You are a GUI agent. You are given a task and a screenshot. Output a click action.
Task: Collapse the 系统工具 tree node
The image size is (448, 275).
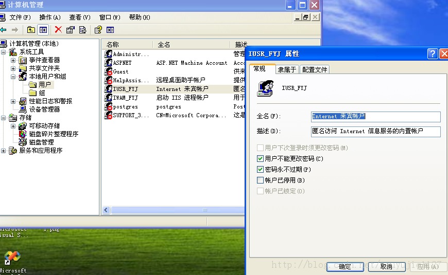[5, 52]
